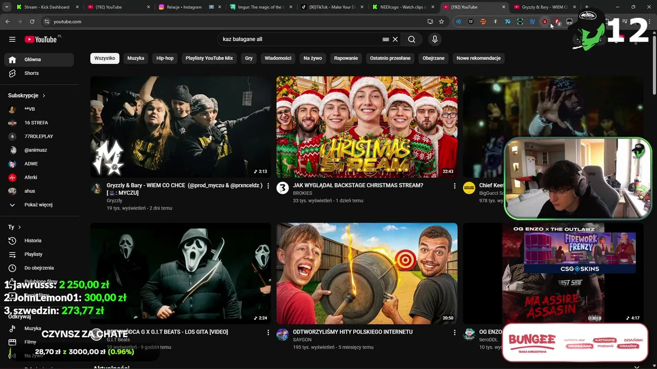Start voice search with the microphone
This screenshot has width=657, height=369.
[x=435, y=39]
